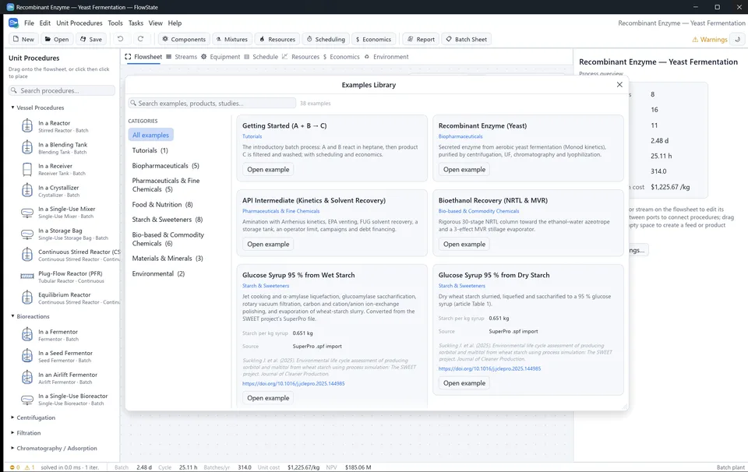Generate the Report from toolbar
This screenshot has width=748, height=472.
421,39
